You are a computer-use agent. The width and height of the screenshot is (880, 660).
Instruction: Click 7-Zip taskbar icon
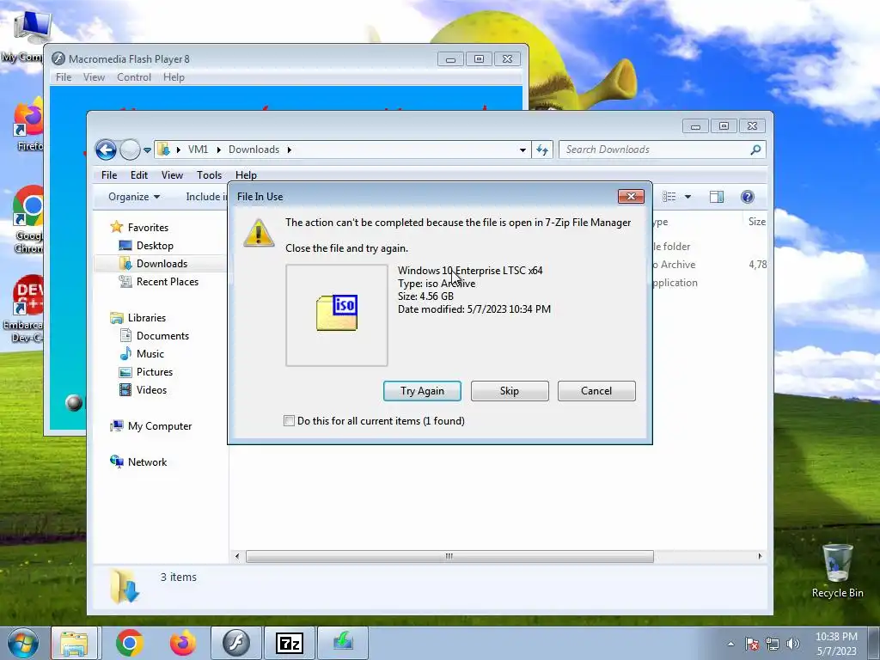(290, 643)
